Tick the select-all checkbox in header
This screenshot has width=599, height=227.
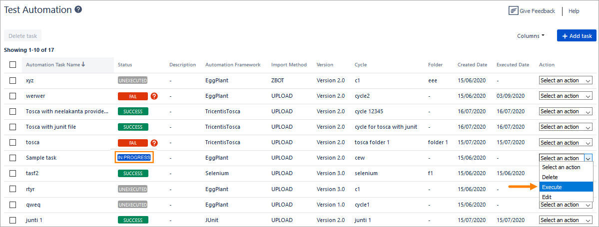tap(13, 64)
